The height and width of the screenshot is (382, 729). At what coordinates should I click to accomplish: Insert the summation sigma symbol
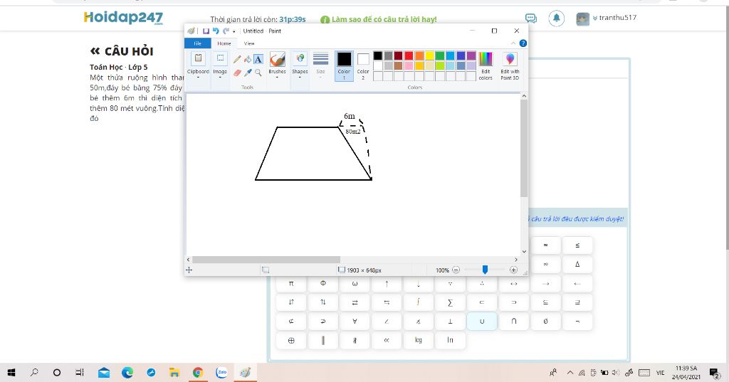(x=450, y=302)
